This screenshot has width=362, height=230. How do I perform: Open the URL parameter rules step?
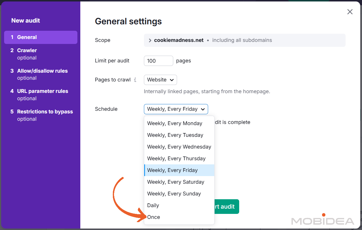point(43,91)
